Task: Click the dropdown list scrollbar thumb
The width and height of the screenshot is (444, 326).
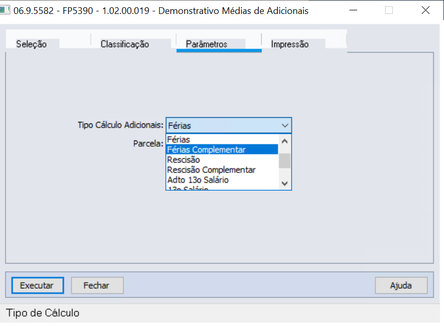Action: [x=285, y=161]
